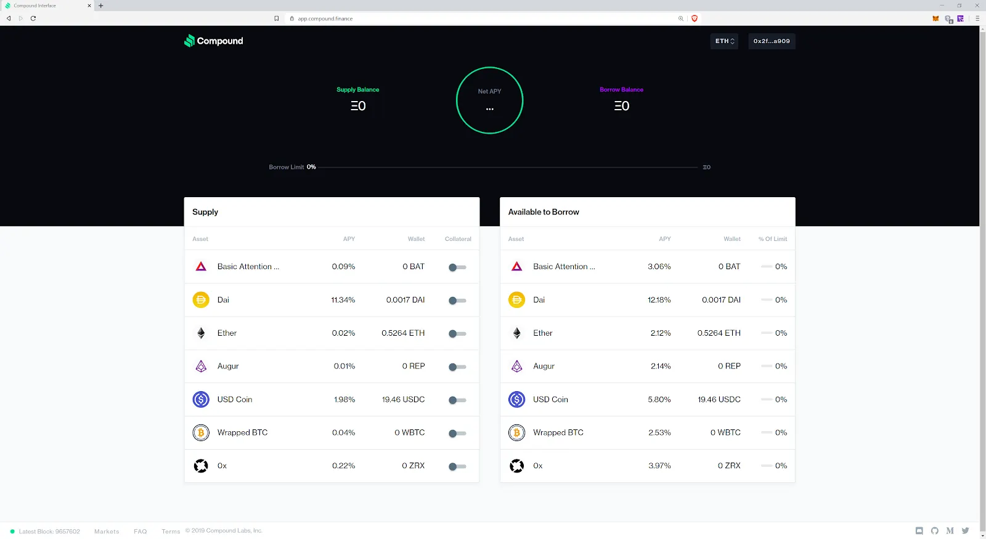986x539 pixels.
Task: Click the bookmark icon beside the address bar
Action: [277, 18]
